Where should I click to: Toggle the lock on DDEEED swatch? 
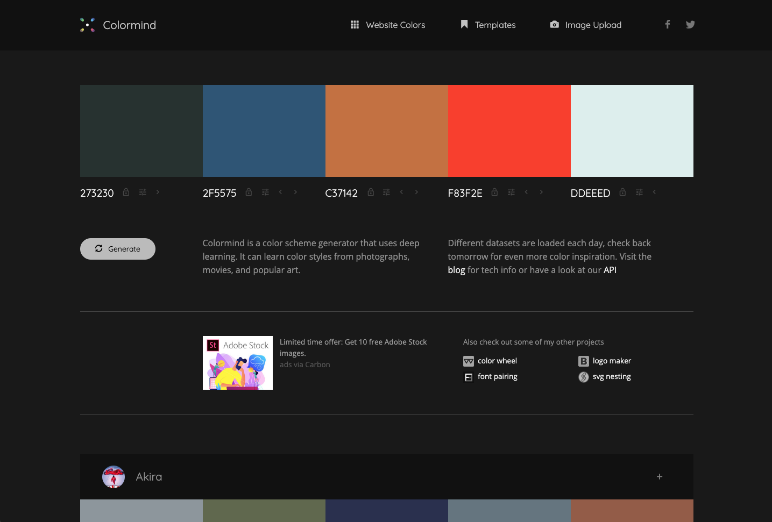[622, 192]
